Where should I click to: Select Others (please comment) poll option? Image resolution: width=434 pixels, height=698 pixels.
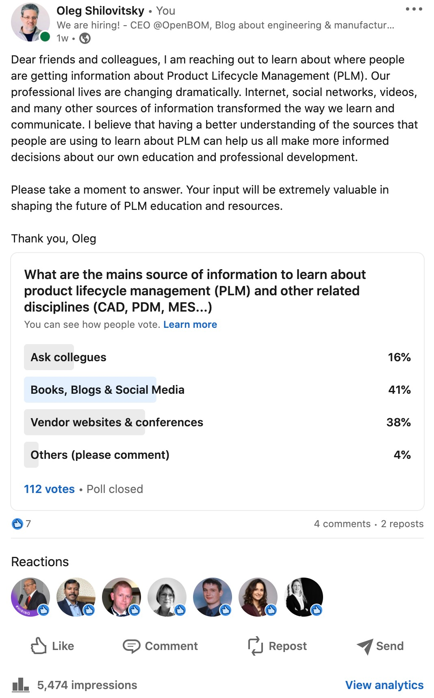tap(217, 455)
